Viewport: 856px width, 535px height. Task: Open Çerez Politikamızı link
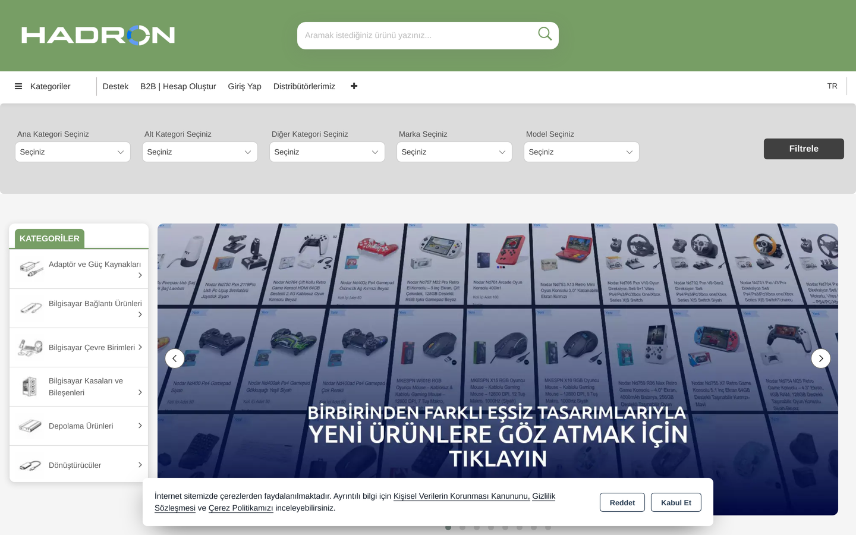(241, 508)
